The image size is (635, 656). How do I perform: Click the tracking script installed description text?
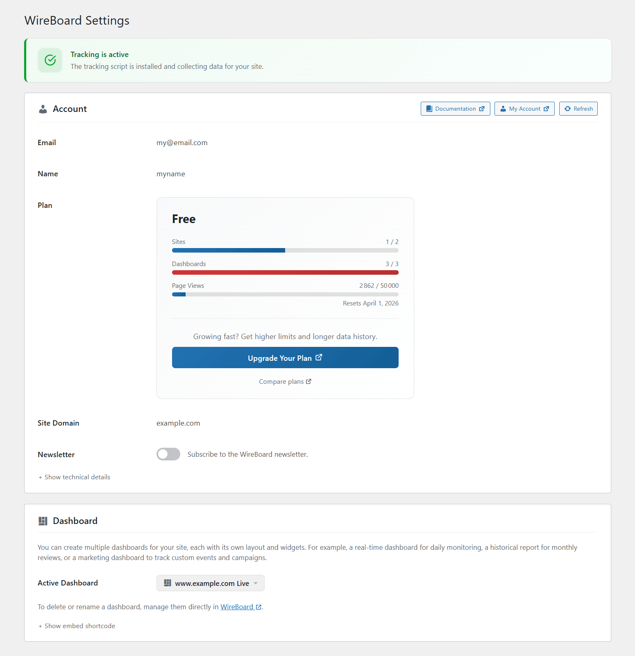[167, 66]
